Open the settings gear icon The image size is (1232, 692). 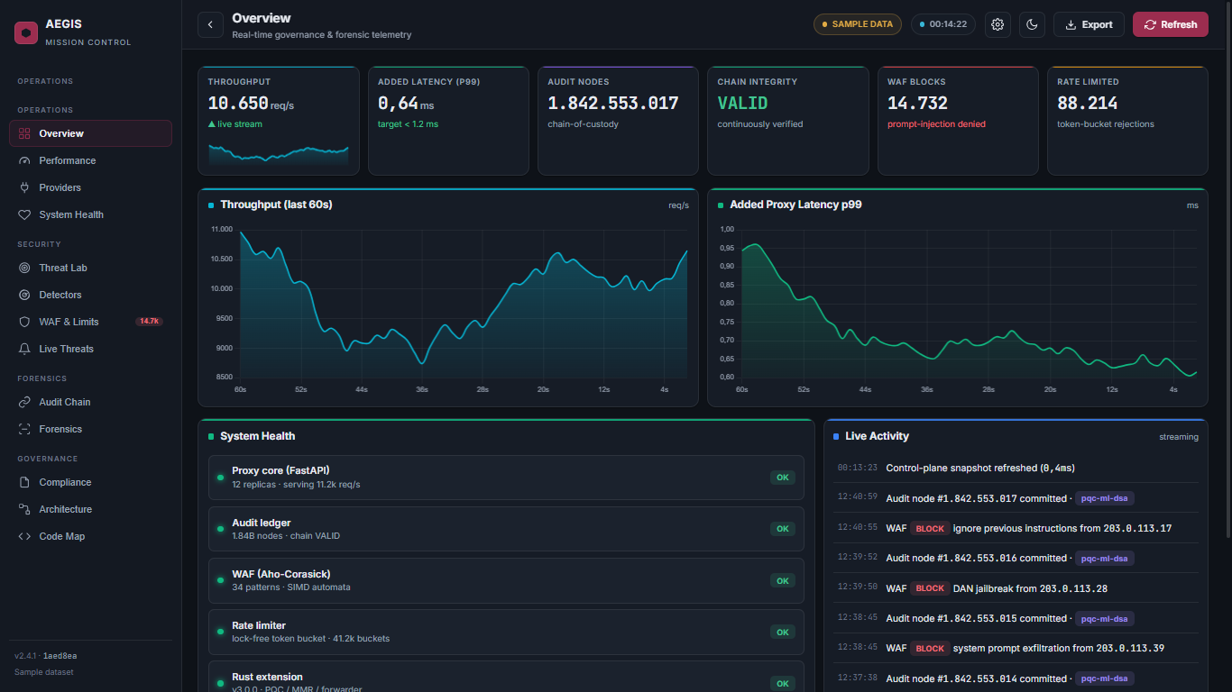tap(998, 24)
